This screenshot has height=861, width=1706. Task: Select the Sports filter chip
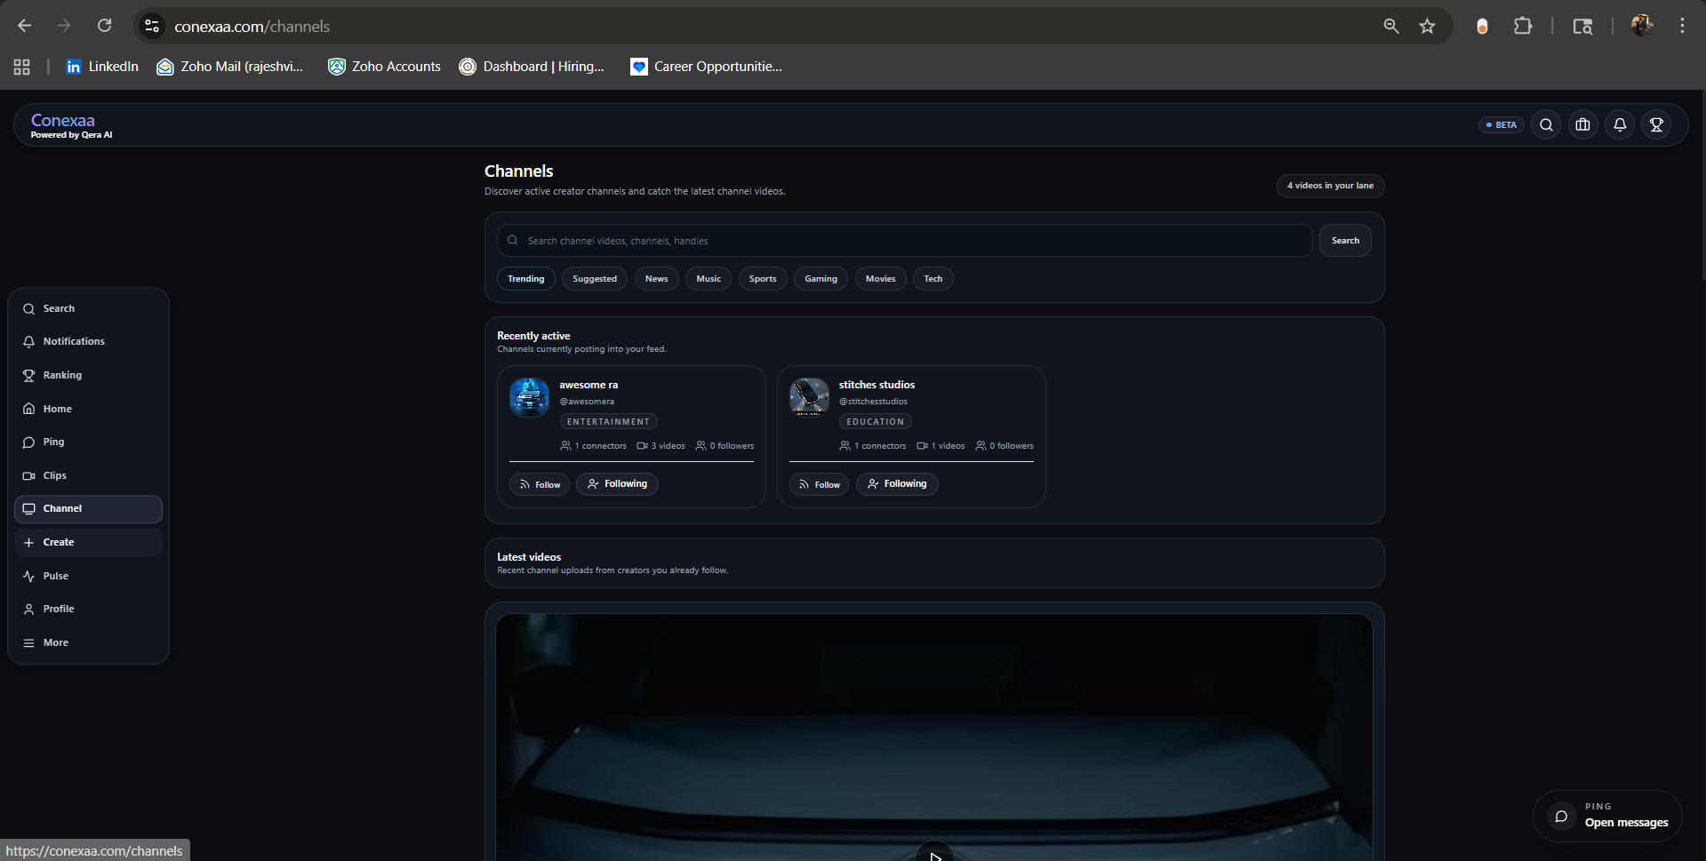[763, 279]
